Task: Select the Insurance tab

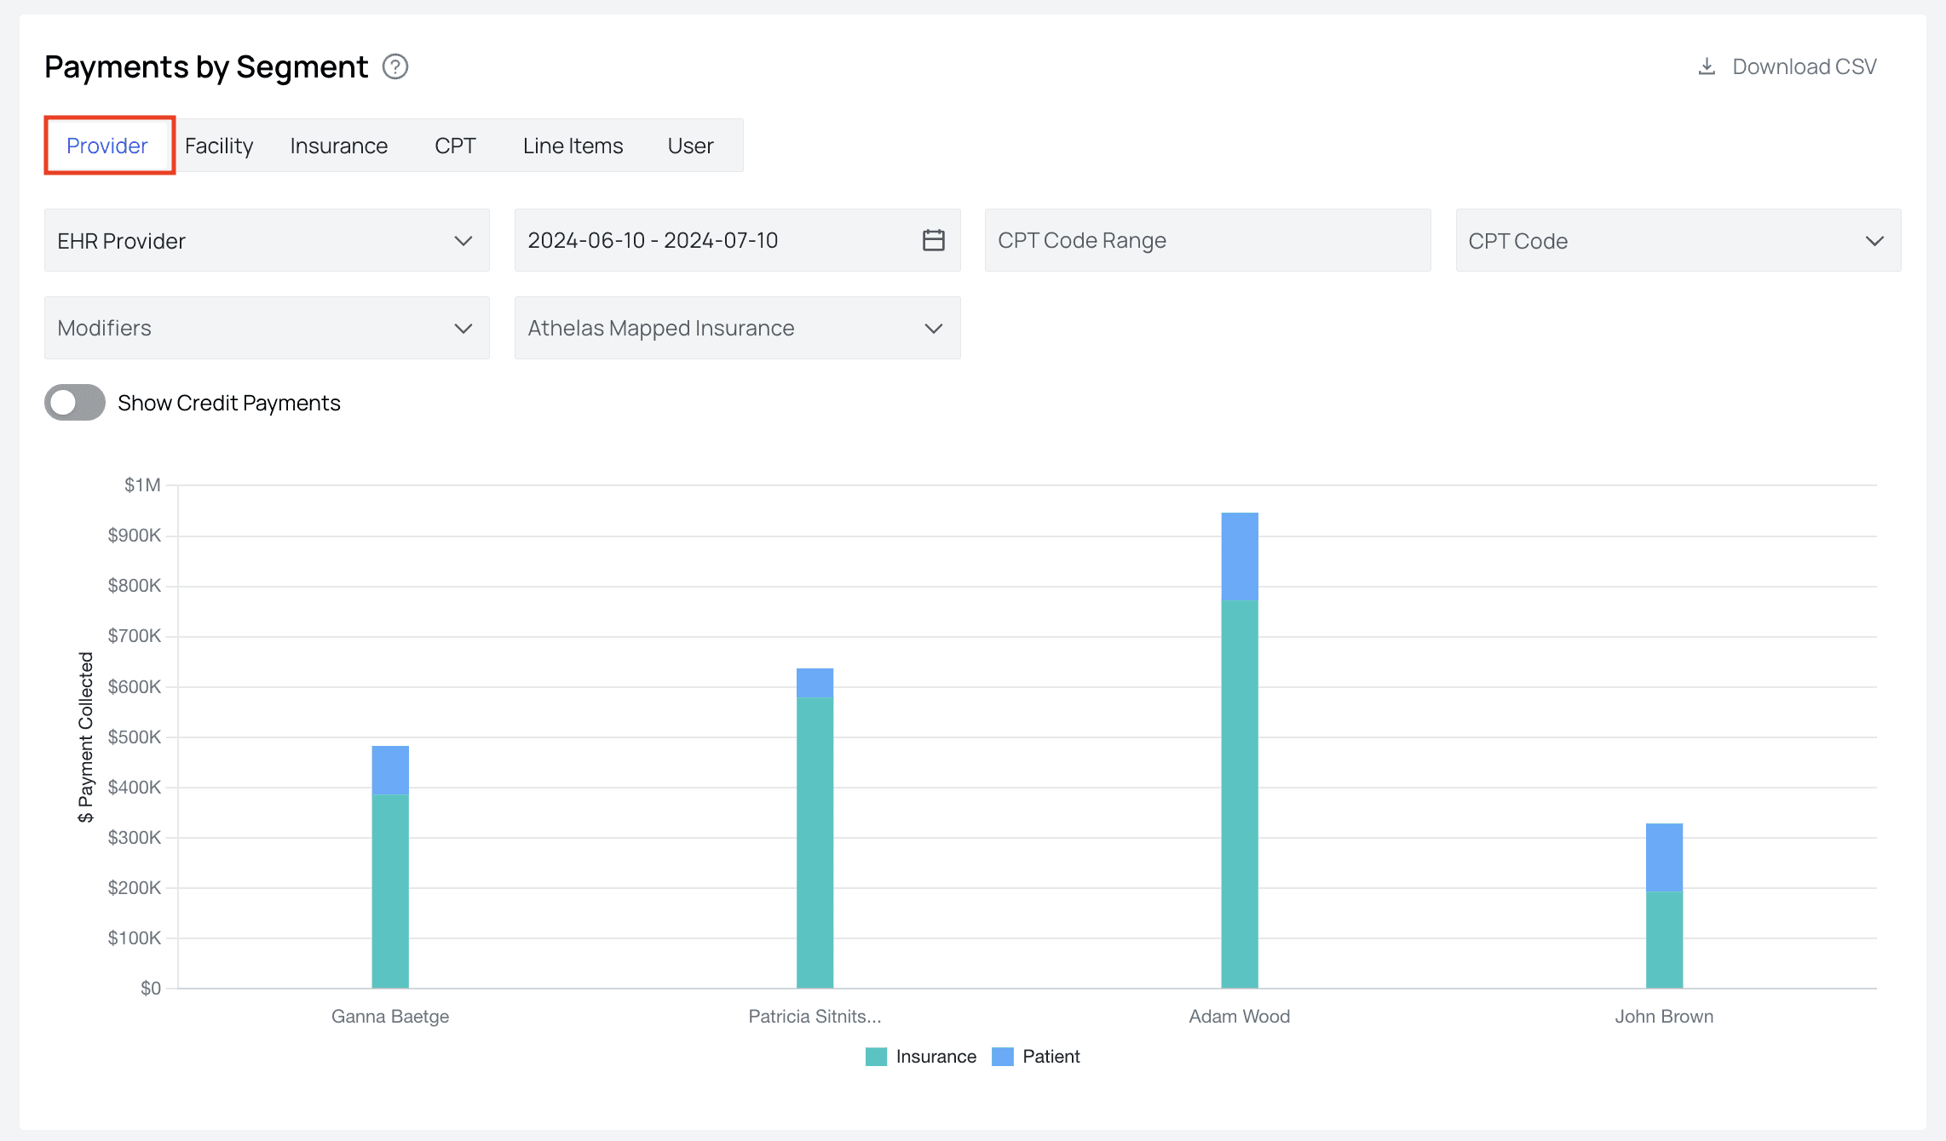Action: 338,146
